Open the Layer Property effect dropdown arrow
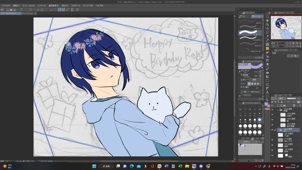 (299, 56)
